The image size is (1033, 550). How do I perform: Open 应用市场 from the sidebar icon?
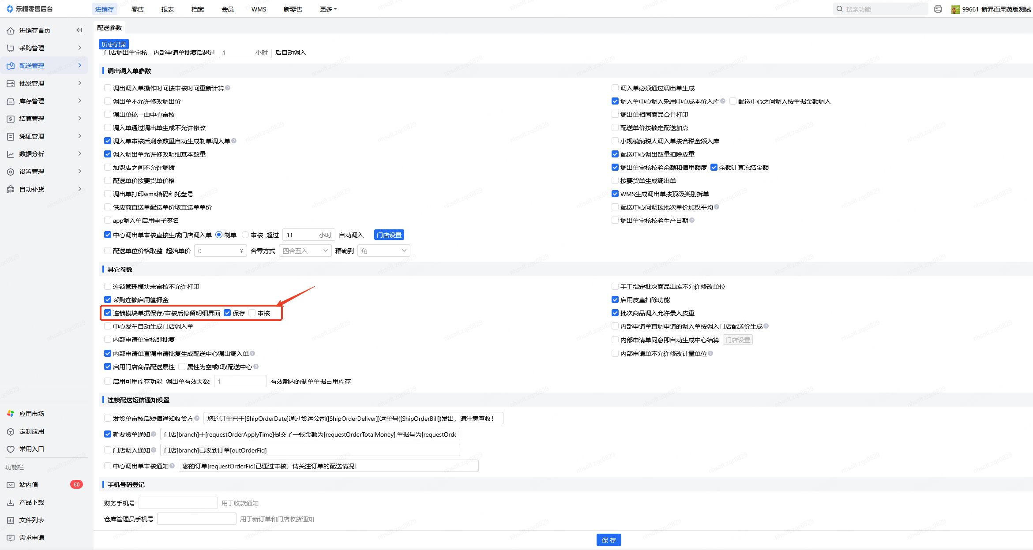(x=11, y=414)
